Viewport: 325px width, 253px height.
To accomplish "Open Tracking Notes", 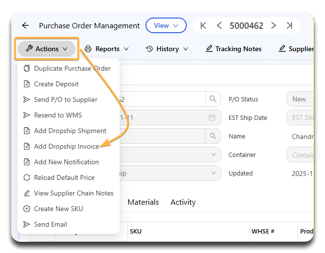I will click(x=234, y=49).
